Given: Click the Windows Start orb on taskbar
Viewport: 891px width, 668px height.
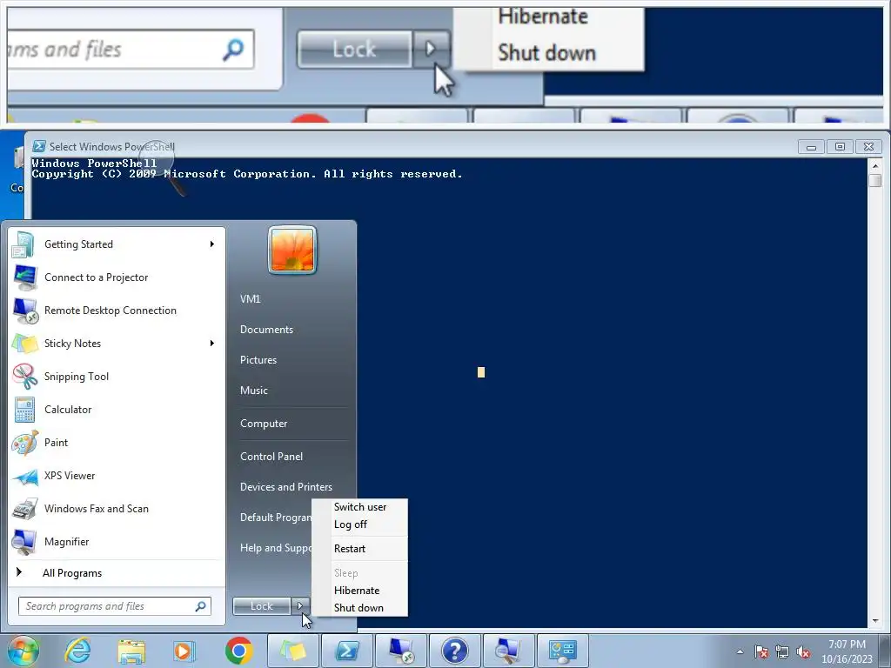Looking at the screenshot, I should (x=23, y=651).
